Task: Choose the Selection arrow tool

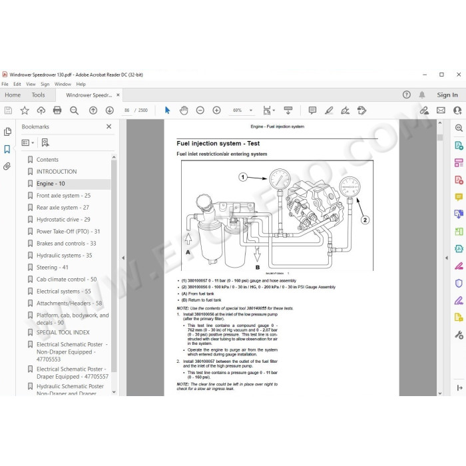Action: tap(167, 111)
